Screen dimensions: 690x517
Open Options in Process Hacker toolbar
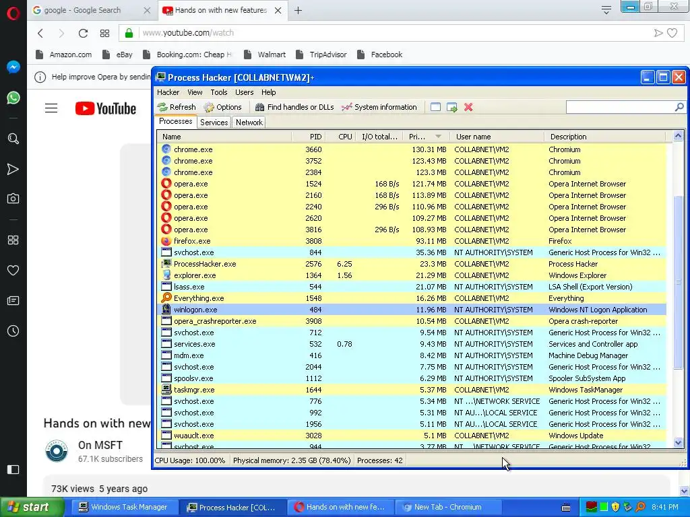[222, 107]
